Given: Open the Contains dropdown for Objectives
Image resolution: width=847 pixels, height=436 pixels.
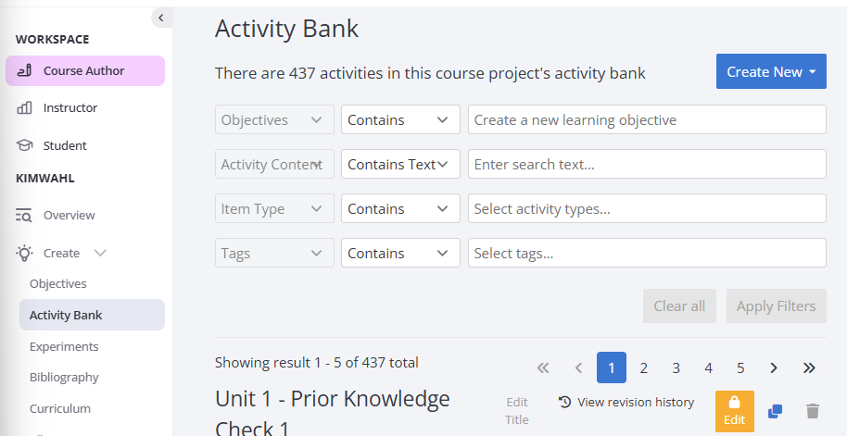Looking at the screenshot, I should (400, 119).
